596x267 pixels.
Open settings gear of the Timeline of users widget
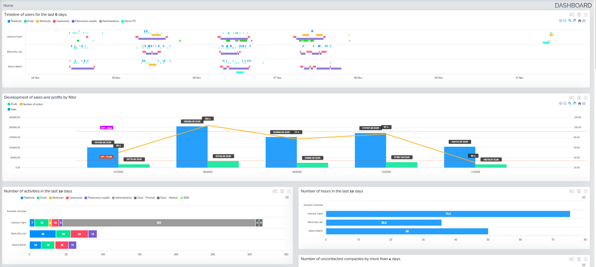572,15
